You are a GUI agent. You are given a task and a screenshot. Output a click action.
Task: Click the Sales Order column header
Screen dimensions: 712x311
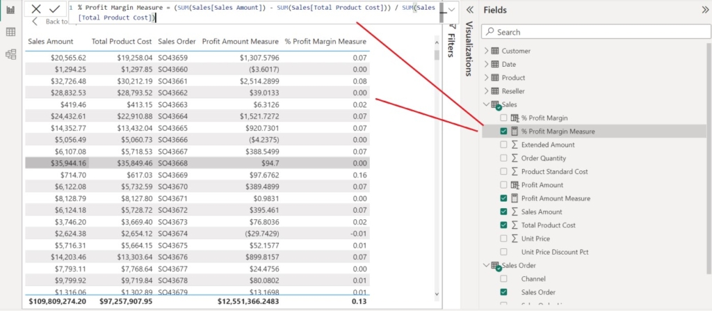pos(177,42)
